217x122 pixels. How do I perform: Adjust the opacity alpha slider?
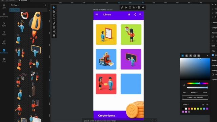(198, 87)
